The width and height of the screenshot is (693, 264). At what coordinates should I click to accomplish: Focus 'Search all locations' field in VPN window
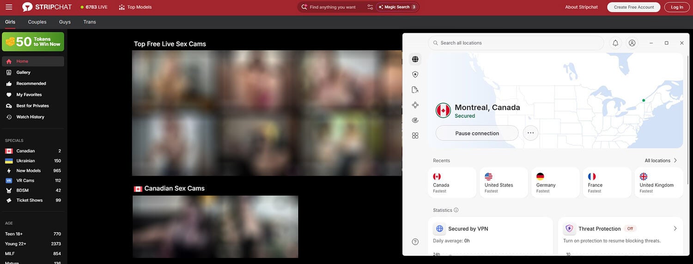click(516, 43)
